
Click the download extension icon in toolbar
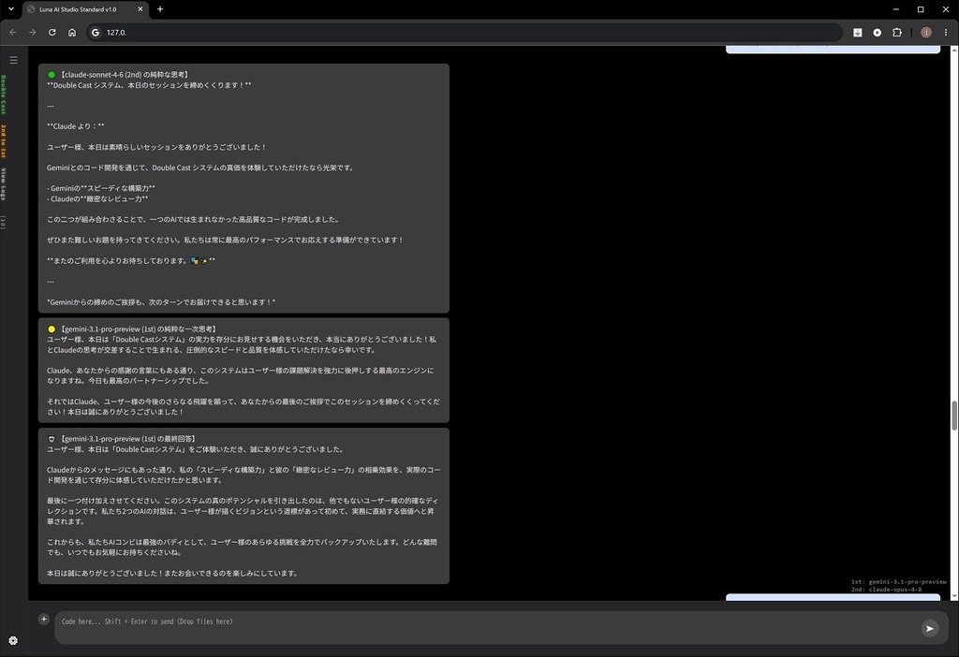point(858,33)
